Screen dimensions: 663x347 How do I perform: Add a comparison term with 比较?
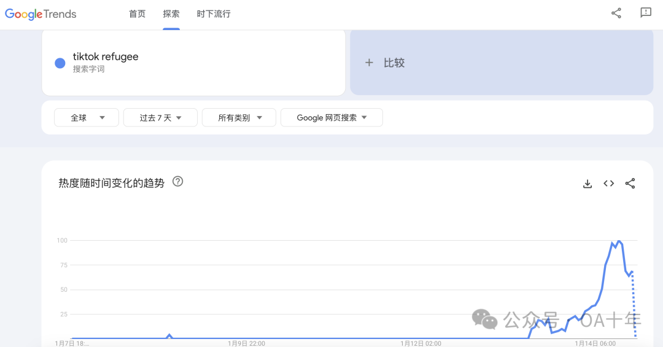394,63
